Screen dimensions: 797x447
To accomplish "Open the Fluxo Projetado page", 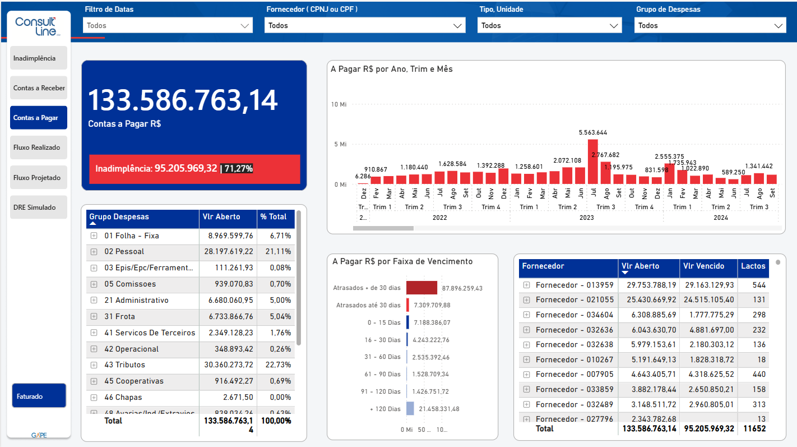I will click(x=39, y=178).
